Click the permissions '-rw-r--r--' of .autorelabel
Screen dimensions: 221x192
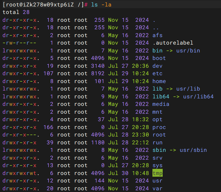19,43
